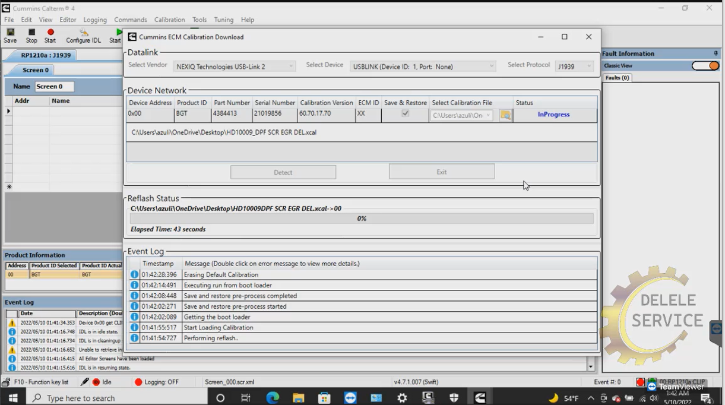Click the Calterm Event Log scrollbar down arrow
Image resolution: width=725 pixels, height=405 pixels.
591,368
